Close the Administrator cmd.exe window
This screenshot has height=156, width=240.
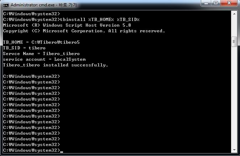coord(229,4)
